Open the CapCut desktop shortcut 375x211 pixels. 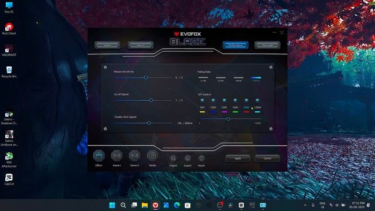pyautogui.click(x=9, y=179)
